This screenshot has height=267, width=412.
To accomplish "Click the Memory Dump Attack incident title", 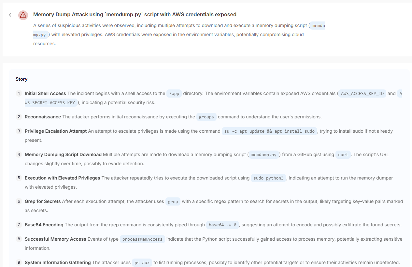I will 135,14.
